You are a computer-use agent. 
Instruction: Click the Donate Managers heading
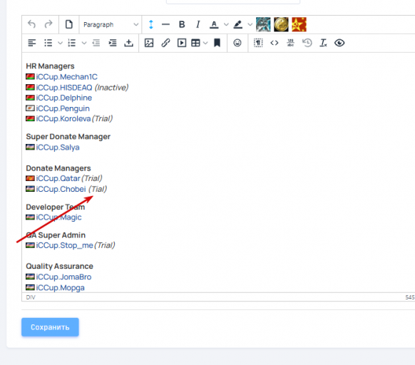[58, 168]
